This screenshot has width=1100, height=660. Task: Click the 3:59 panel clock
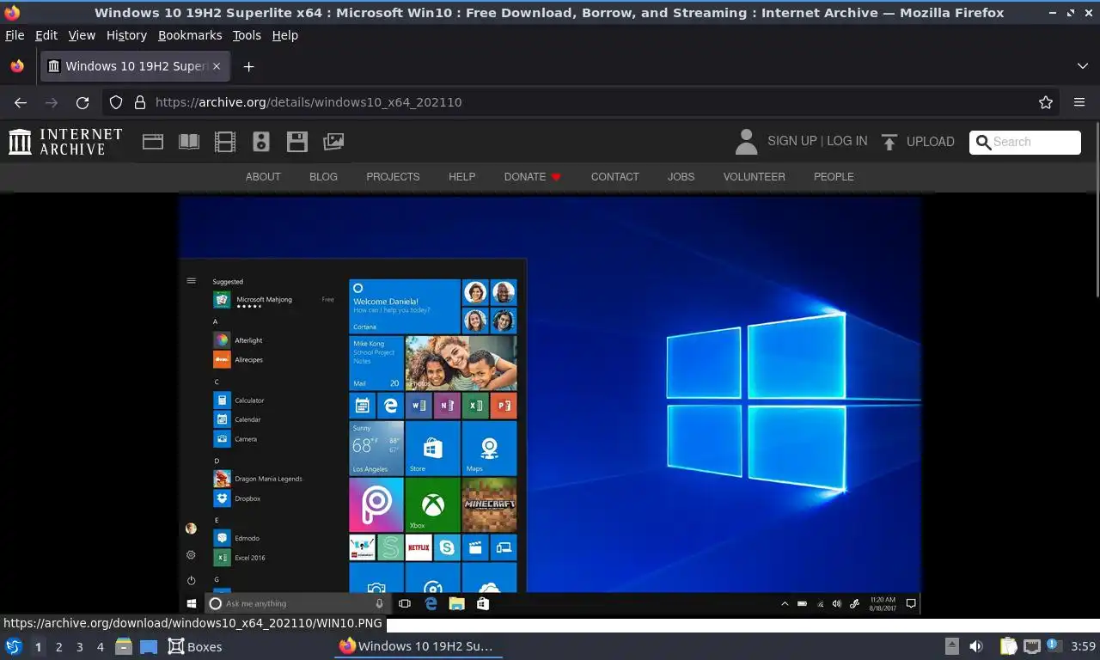[x=1083, y=646]
